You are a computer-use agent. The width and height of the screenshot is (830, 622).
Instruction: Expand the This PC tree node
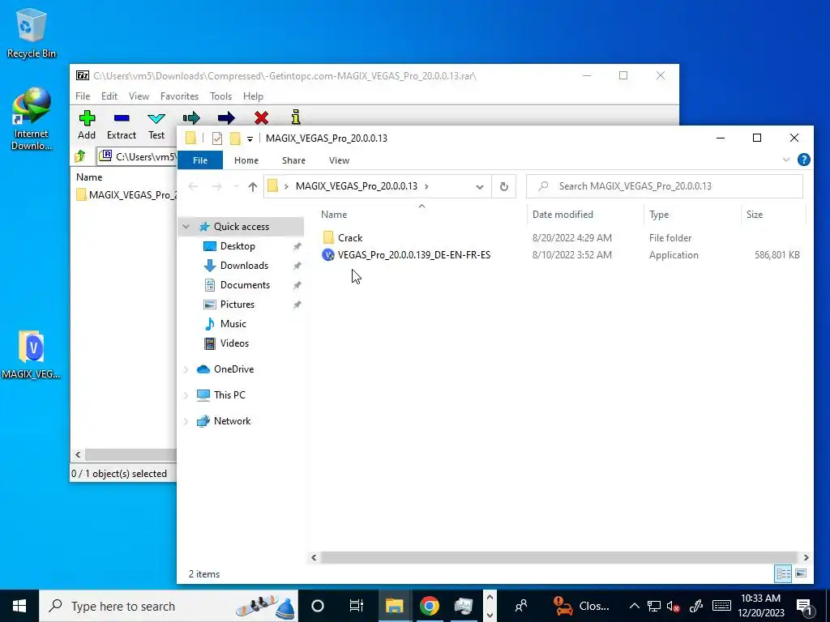(x=186, y=395)
